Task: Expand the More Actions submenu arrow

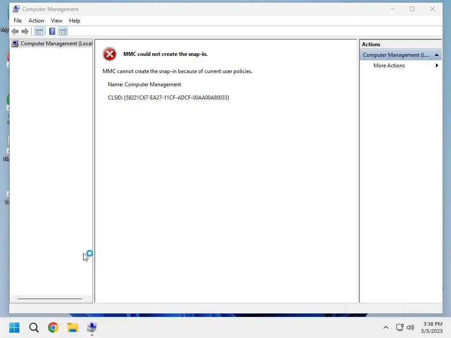Action: point(437,66)
